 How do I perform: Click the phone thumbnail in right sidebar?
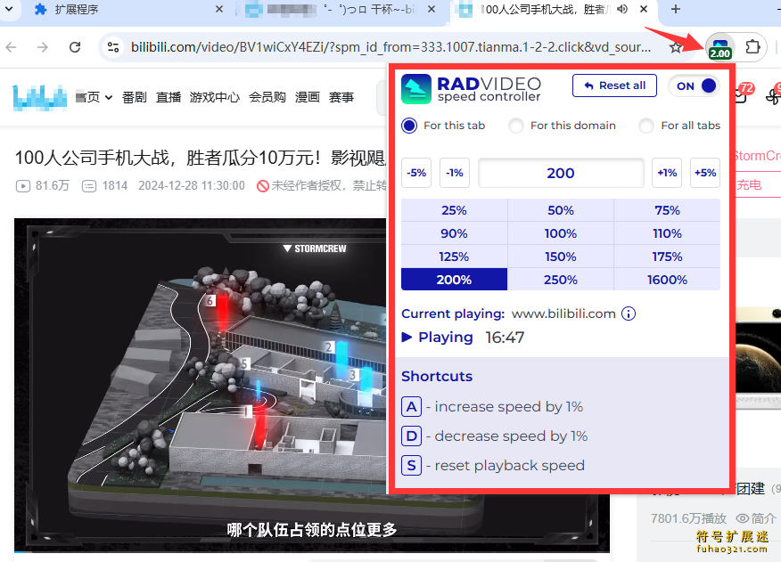click(x=758, y=357)
